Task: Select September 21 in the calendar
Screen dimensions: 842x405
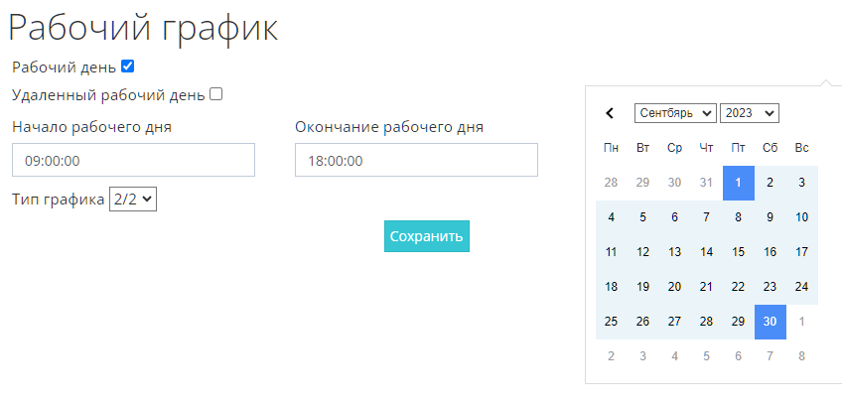Action: click(x=706, y=287)
